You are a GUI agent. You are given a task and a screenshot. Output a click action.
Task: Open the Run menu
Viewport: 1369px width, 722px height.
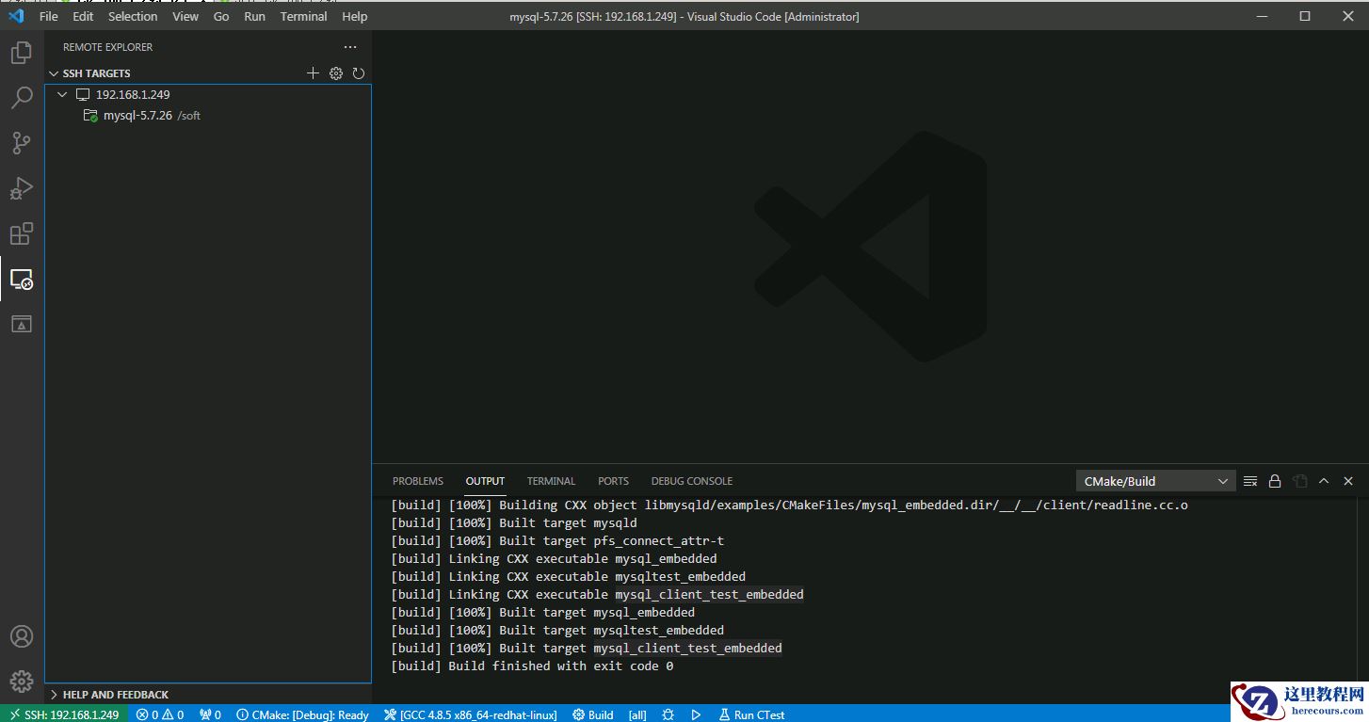[254, 16]
